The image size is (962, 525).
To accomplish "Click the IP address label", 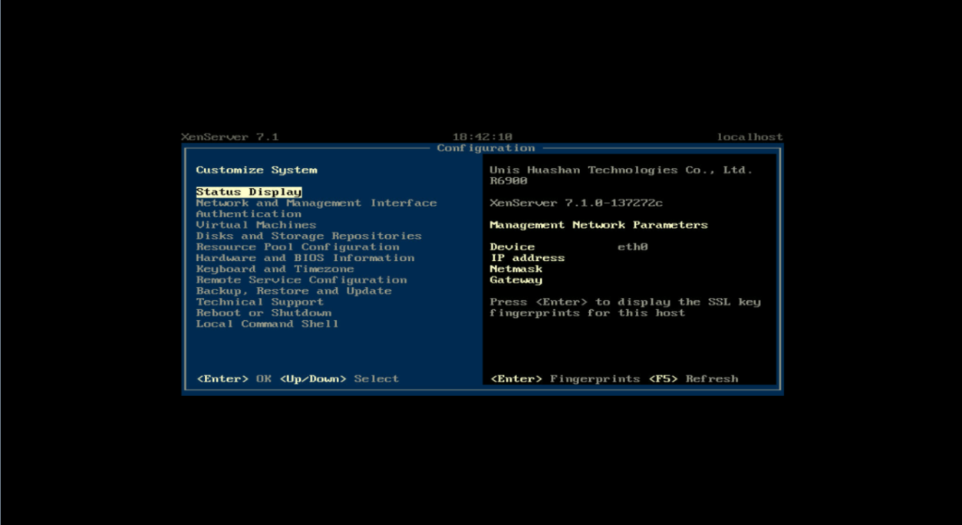I will 527,258.
